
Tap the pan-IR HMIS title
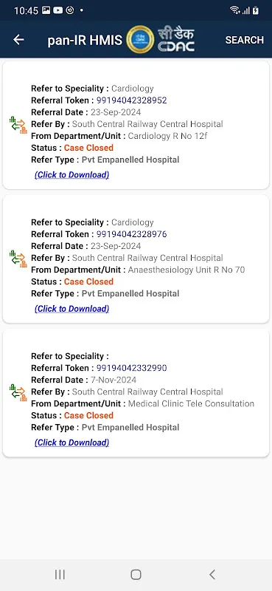click(x=85, y=40)
